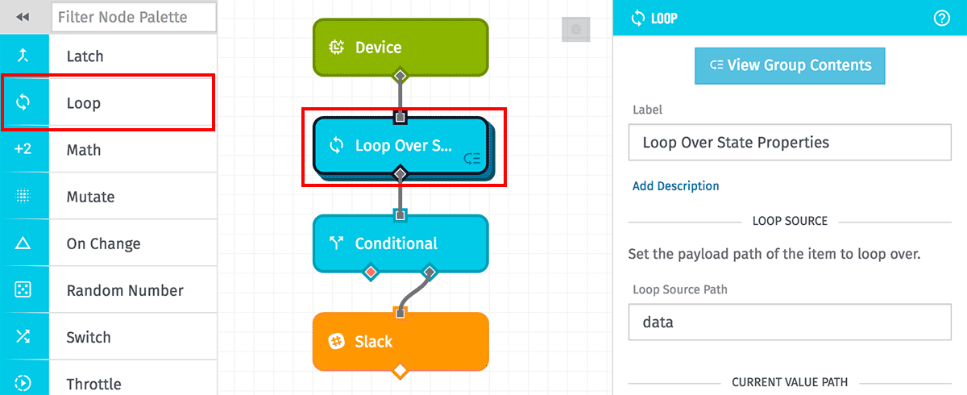Click the Slack node output connector
Image resolution: width=967 pixels, height=395 pixels.
[x=400, y=371]
